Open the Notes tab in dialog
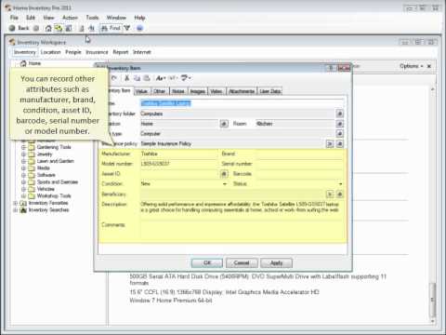 (x=178, y=91)
